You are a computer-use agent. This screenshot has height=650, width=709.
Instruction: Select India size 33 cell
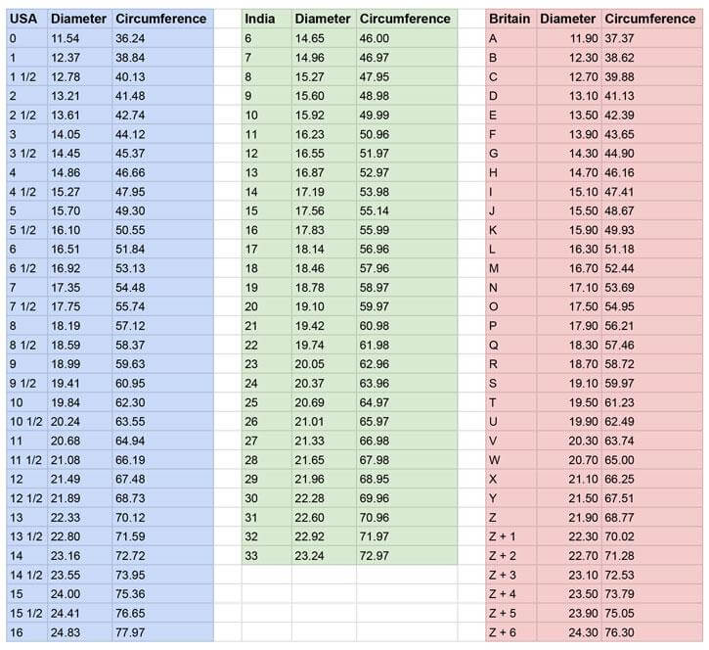(267, 555)
